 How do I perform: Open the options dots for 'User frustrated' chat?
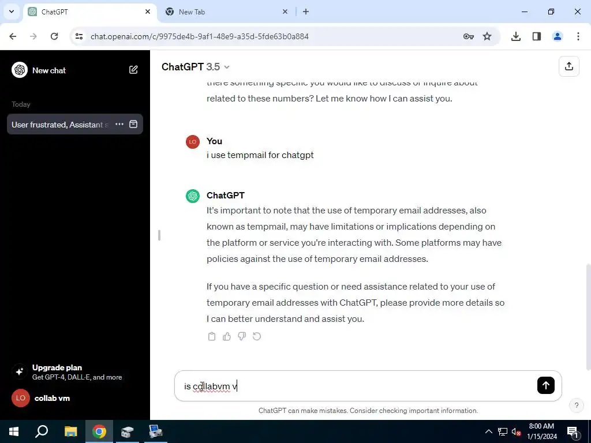119,124
